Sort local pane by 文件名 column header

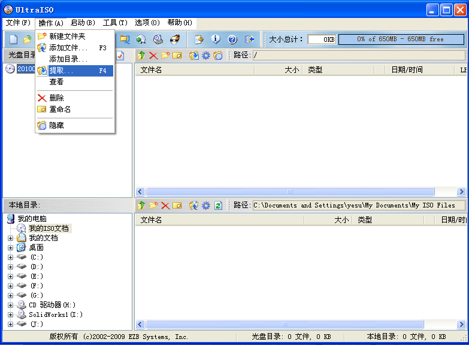click(x=220, y=220)
